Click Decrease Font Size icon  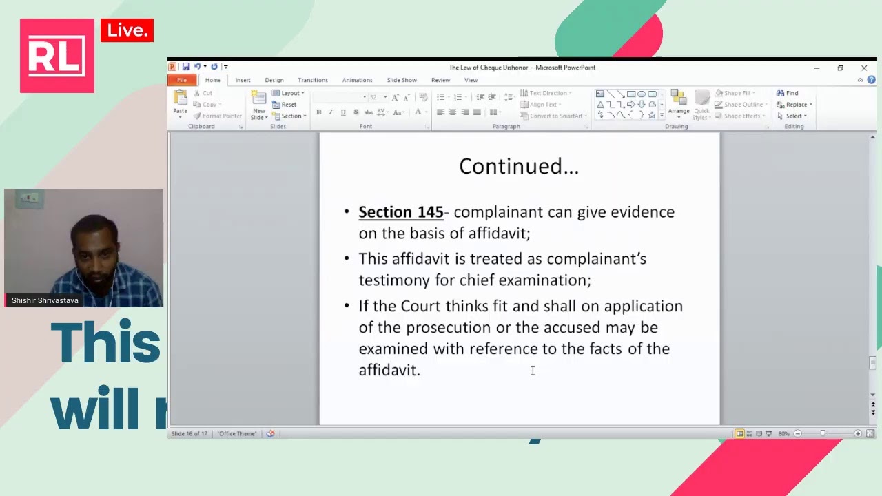[x=407, y=97]
